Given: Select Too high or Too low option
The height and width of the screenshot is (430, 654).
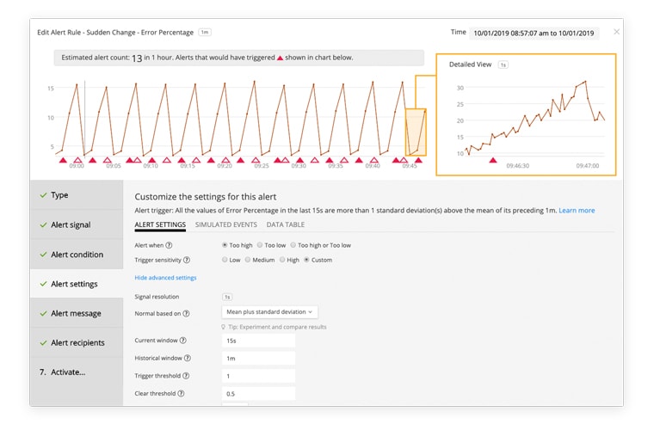Looking at the screenshot, I should 291,245.
